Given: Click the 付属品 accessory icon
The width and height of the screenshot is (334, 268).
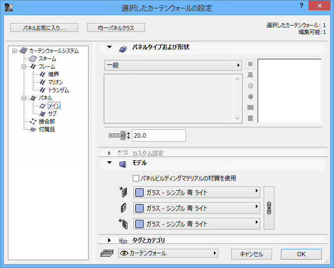Looking at the screenshot, I should pos(33,129).
